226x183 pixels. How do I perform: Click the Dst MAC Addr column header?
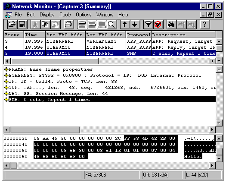click(x=105, y=35)
